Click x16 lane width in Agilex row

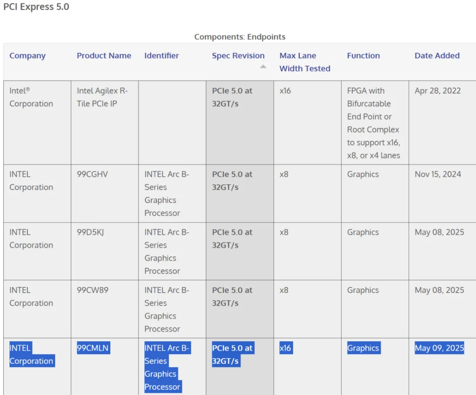(x=285, y=91)
